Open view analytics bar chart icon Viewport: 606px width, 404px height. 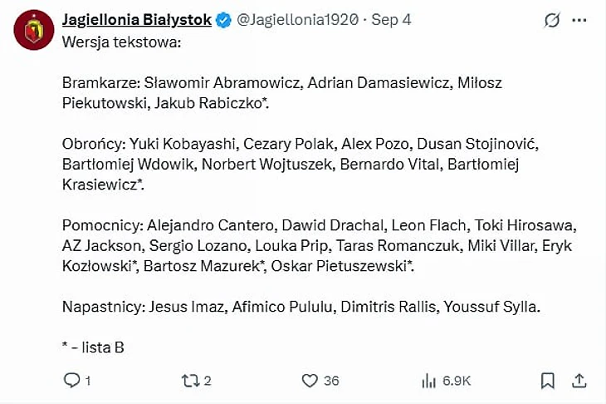tap(429, 381)
